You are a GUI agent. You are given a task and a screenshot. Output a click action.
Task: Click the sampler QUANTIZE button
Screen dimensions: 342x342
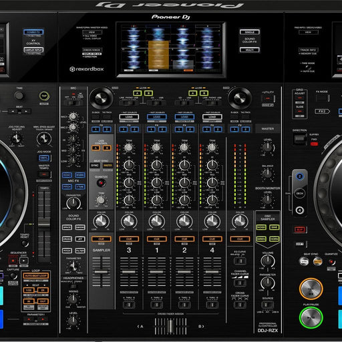(x=102, y=183)
